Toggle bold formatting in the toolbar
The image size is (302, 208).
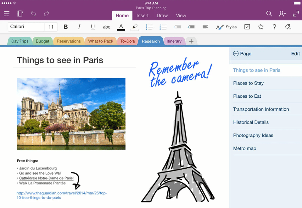pyautogui.click(x=65, y=27)
